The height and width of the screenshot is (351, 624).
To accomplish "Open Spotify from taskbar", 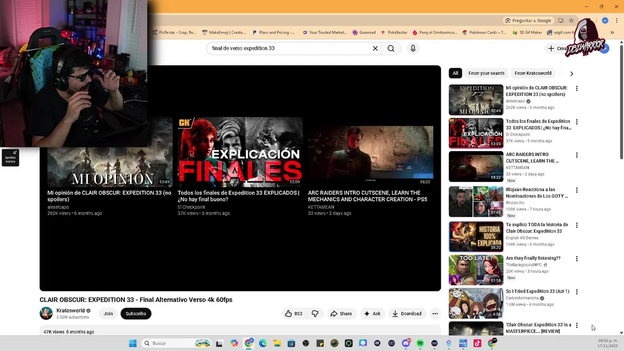I will (420, 343).
